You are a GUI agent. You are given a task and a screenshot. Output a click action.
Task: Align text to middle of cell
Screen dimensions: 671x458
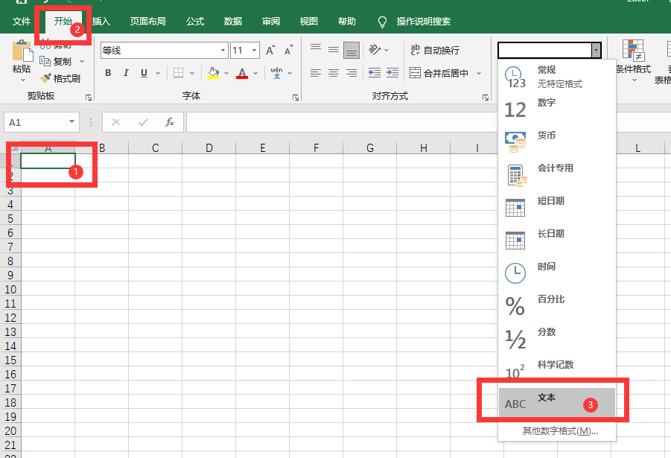(334, 50)
